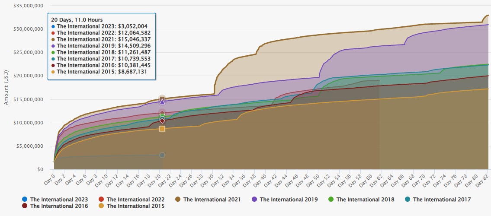This screenshot has height=216, width=491.
Task: Click the "Day 50" x-axis label
Action: pos(314,179)
